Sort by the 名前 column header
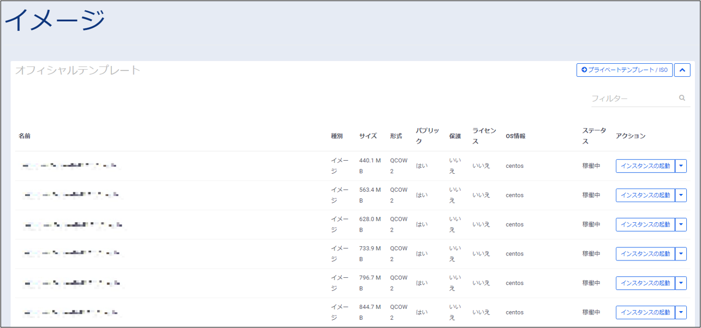Image resolution: width=701 pixels, height=328 pixels. click(25, 136)
